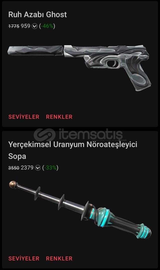The width and height of the screenshot is (160, 270).
Task: Click the silencer on the Ghost pistol
Action: click(x=35, y=50)
